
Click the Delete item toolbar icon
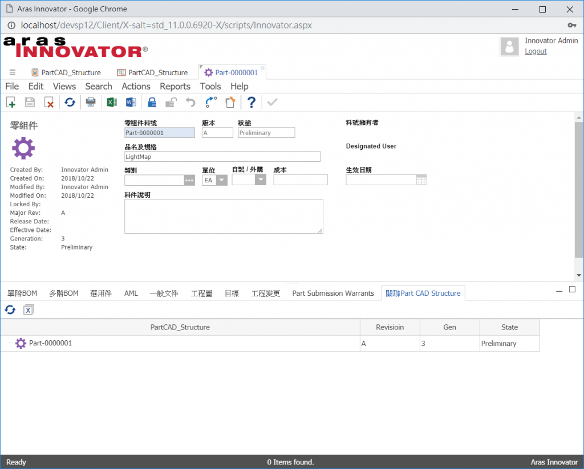(x=49, y=102)
